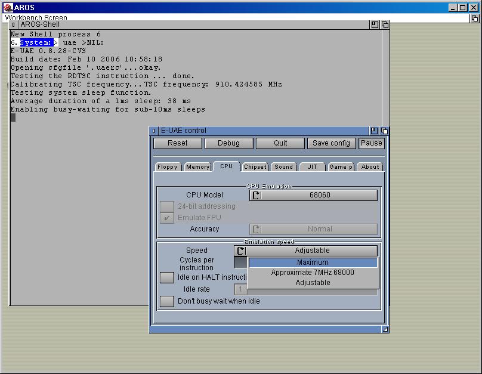Image resolution: width=482 pixels, height=374 pixels.
Task: Open the Game ports tab
Action: click(x=341, y=167)
